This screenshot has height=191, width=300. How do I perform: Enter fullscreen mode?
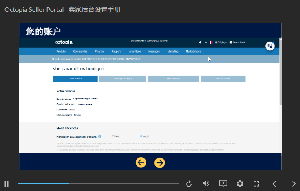pos(256,184)
